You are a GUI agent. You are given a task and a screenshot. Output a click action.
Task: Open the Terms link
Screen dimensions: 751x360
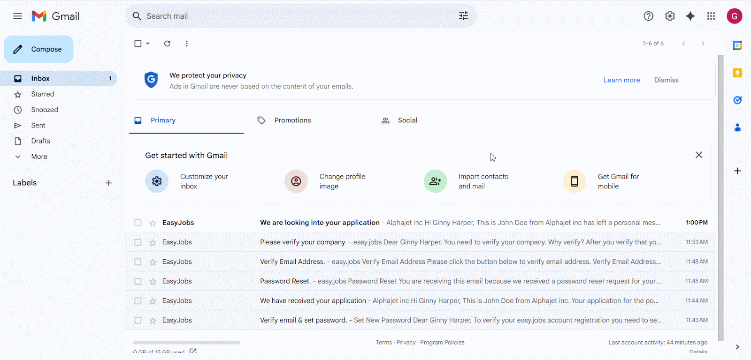point(383,343)
